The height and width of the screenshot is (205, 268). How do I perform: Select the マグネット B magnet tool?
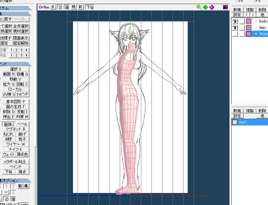pyautogui.click(x=15, y=129)
